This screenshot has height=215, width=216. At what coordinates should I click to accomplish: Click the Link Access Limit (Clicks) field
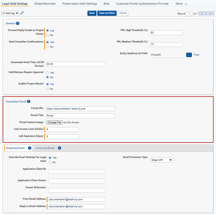[63, 129]
